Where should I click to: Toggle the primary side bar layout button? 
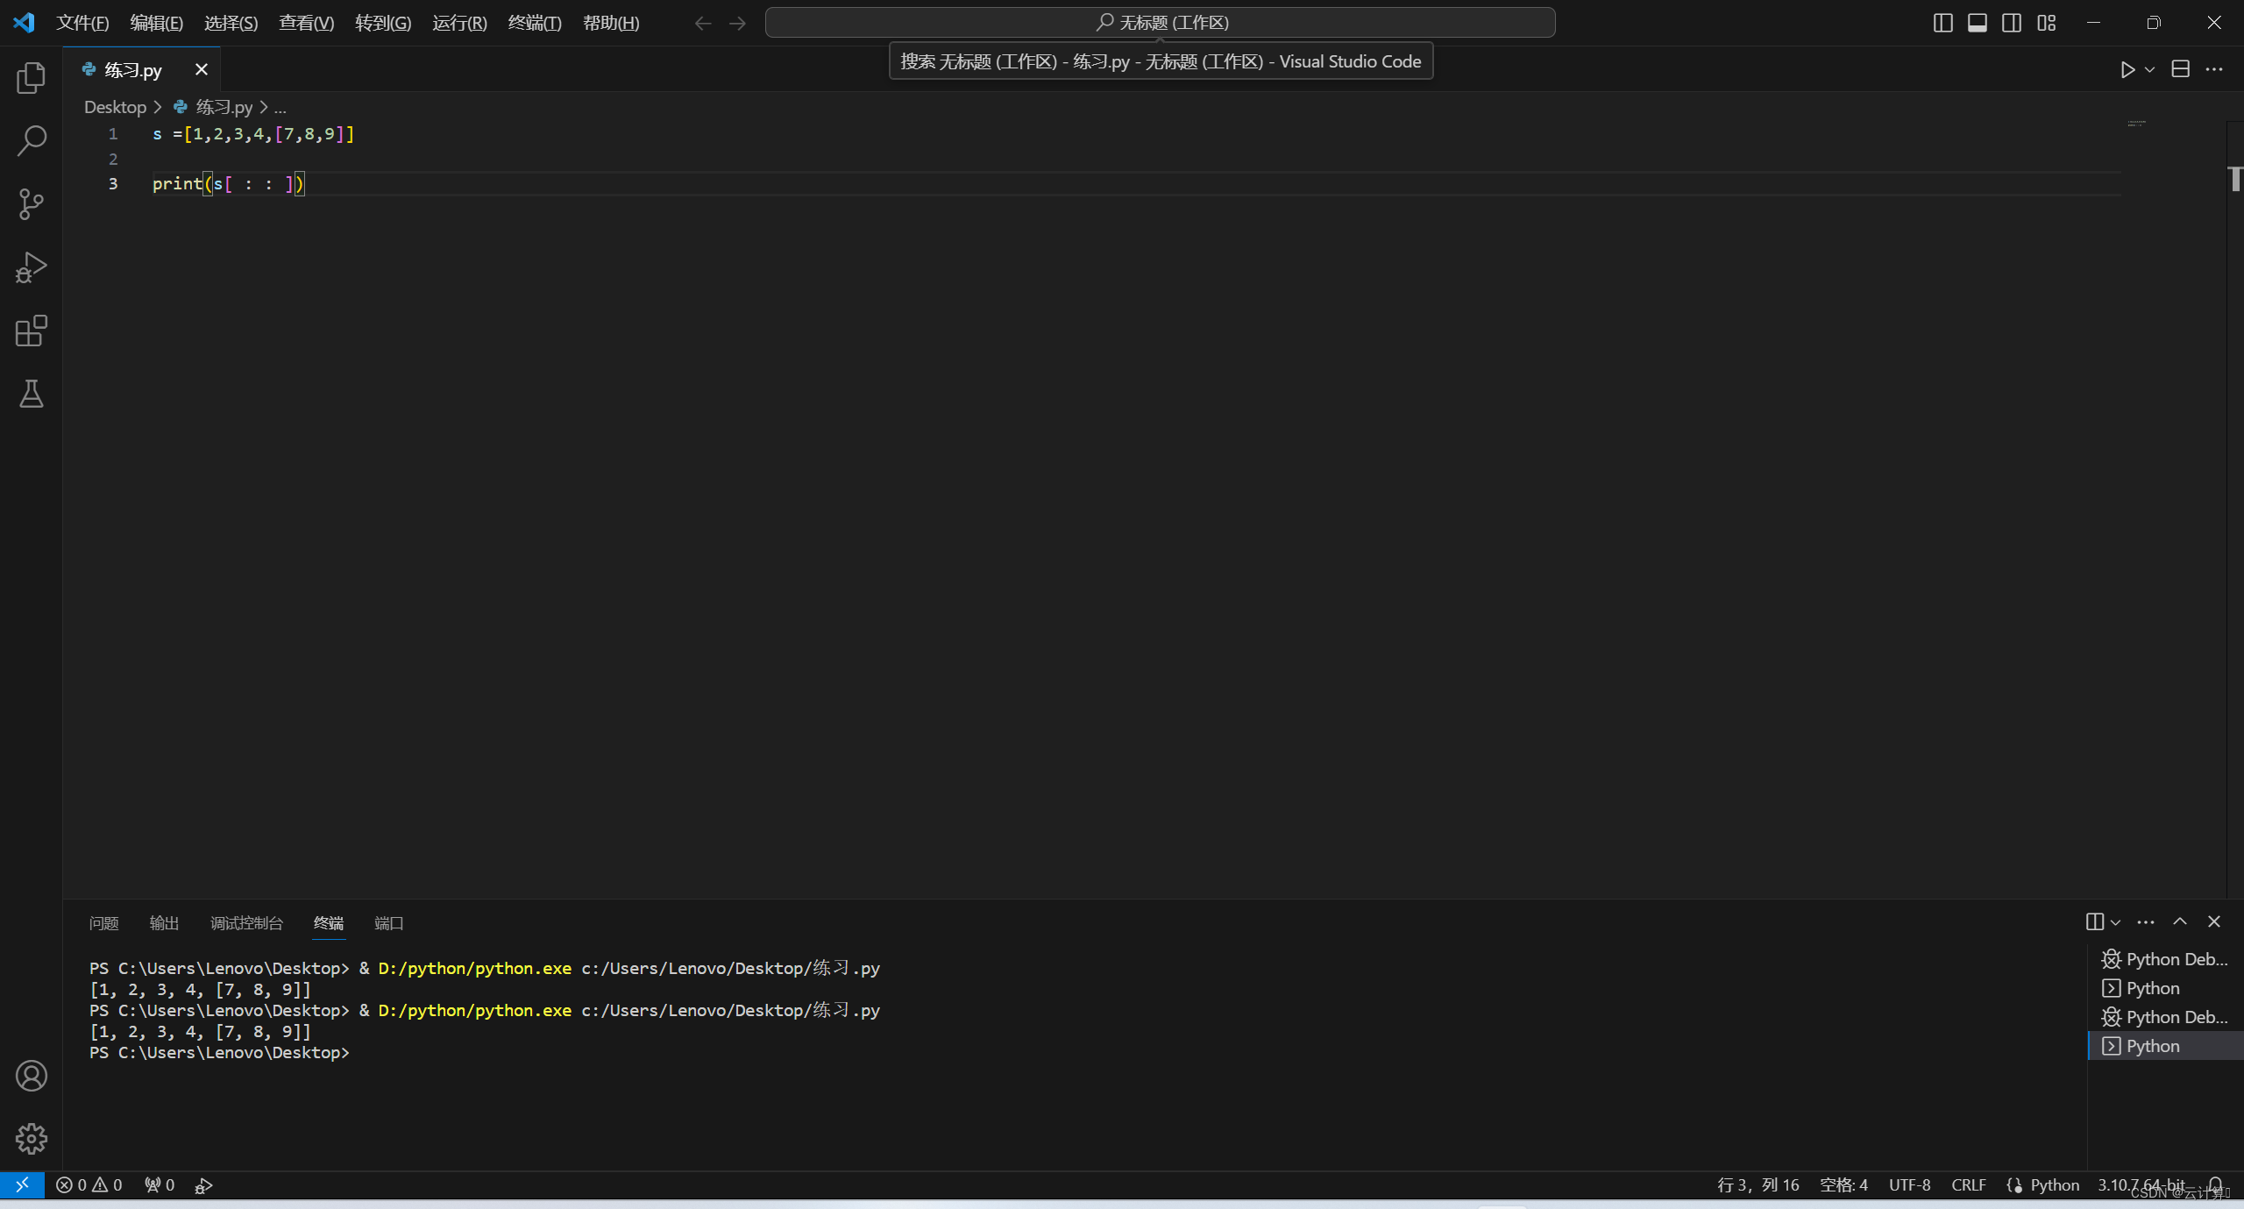[x=1942, y=23]
